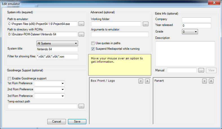222x129 pixels.
Task: Open the All Systems dropdown
Action: [57, 44]
